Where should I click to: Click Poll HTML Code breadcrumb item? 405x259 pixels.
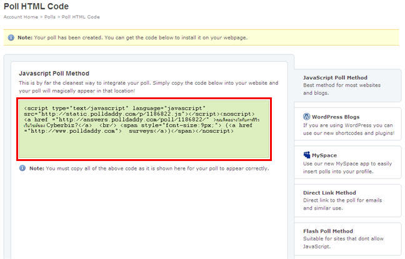tap(81, 17)
